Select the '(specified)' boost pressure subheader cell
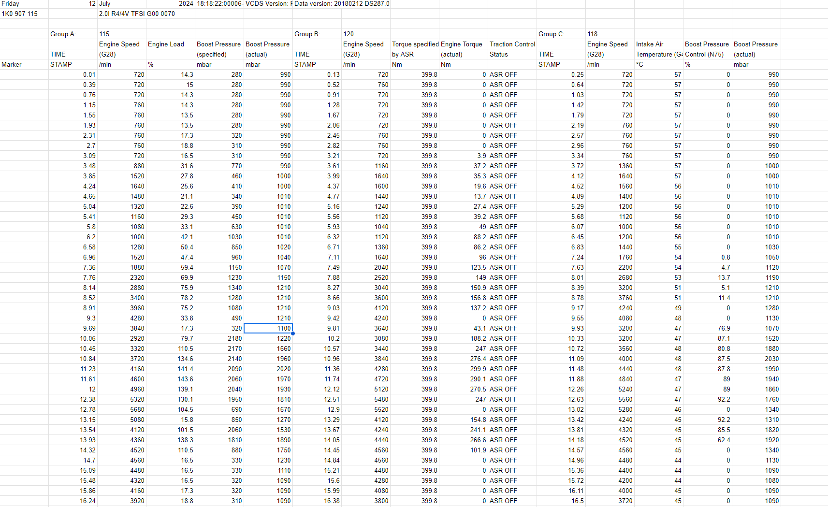The image size is (828, 507). pos(219,54)
